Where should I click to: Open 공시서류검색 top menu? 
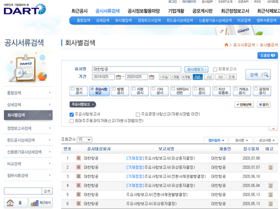pos(108,11)
